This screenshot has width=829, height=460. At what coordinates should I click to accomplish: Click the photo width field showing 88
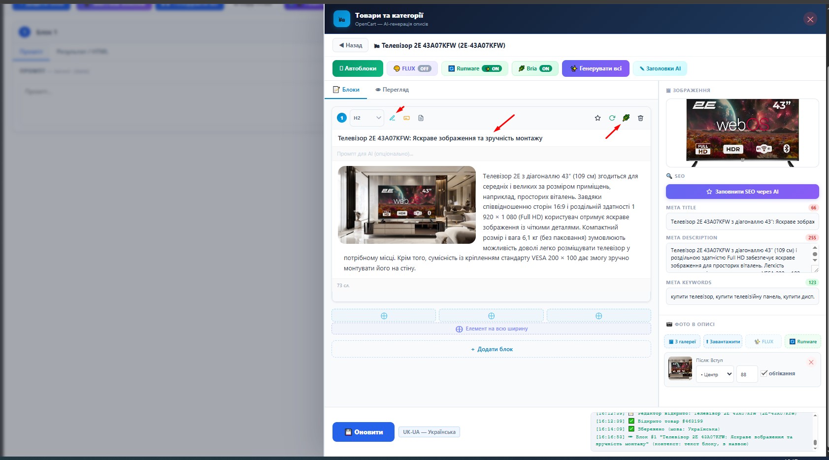[747, 374]
